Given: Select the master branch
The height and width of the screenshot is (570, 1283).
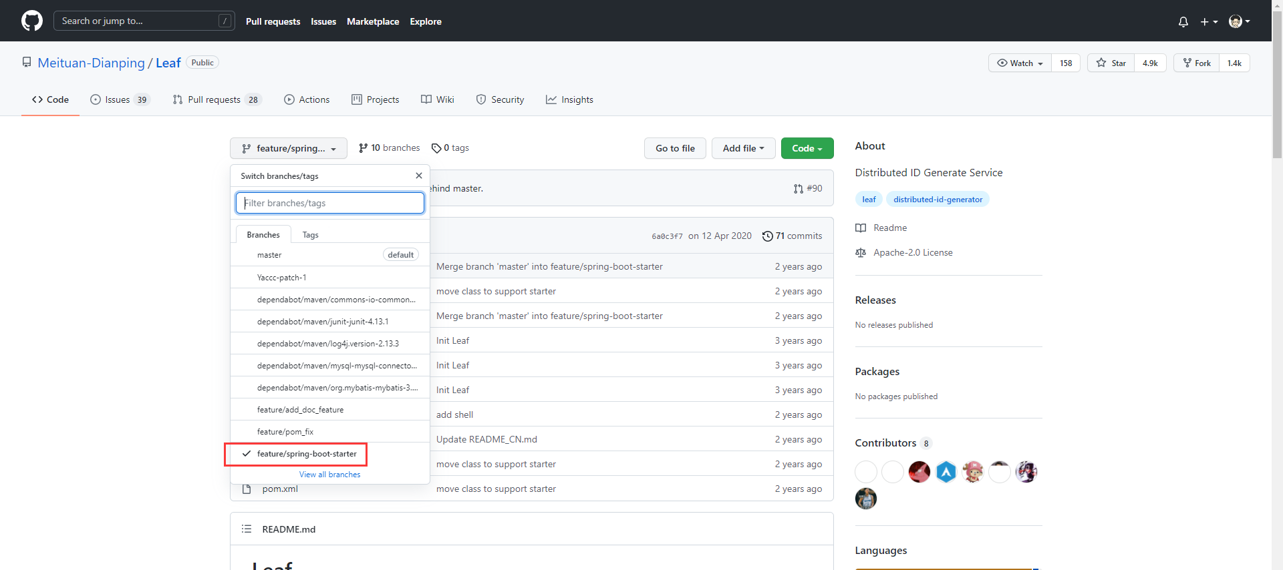Looking at the screenshot, I should pyautogui.click(x=330, y=255).
